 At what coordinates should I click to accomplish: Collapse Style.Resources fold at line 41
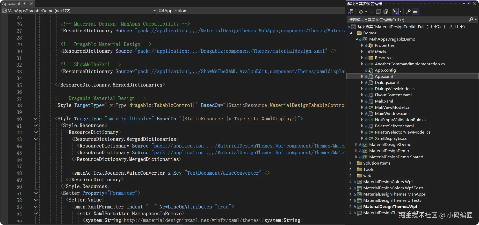pos(36,126)
